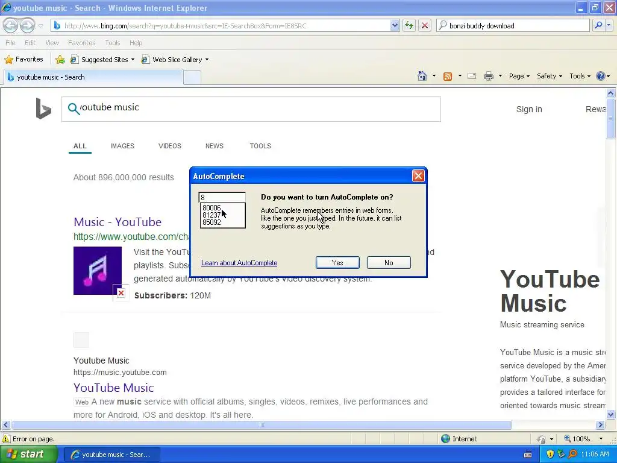
Task: Open the Favorites star button
Action: (23, 60)
